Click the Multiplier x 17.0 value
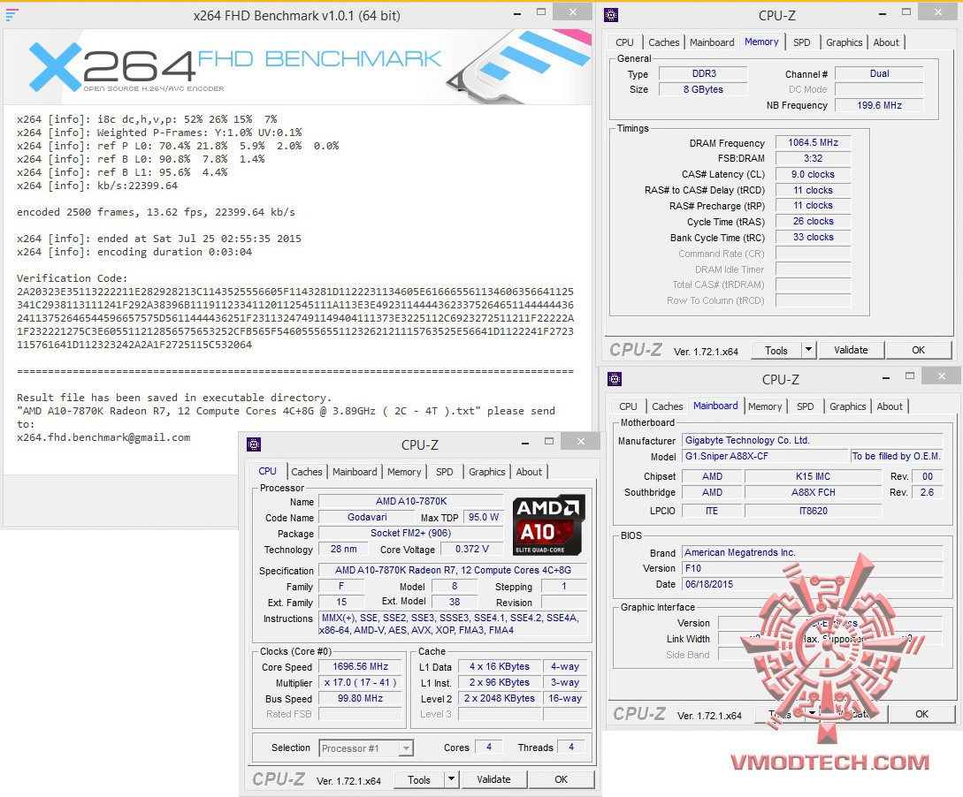The height and width of the screenshot is (797, 963). point(360,682)
